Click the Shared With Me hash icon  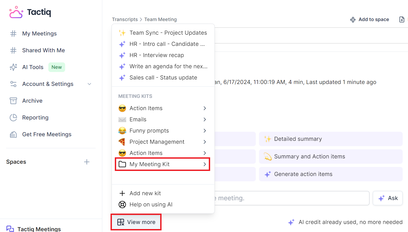[13, 50]
